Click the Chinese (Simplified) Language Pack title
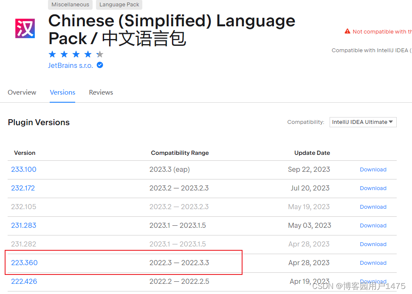This screenshot has height=294, width=412. [172, 29]
